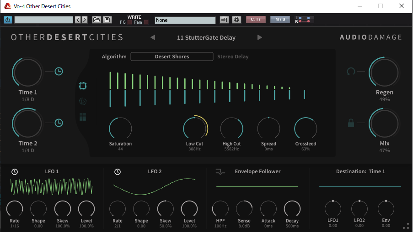This screenshot has width=413, height=232.
Task: Click the resize handle dots in corner
Action: pyautogui.click(x=406, y=226)
